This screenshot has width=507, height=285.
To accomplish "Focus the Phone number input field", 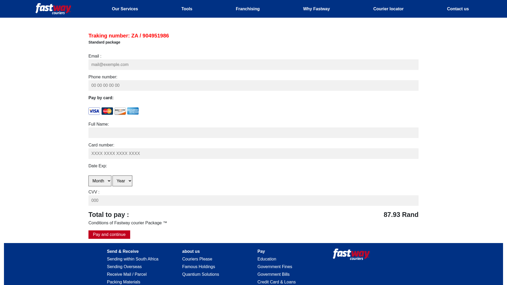I will point(253,85).
